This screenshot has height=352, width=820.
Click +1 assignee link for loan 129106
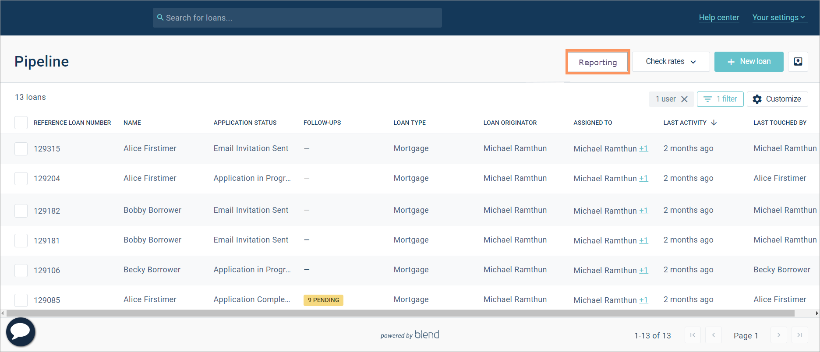coord(643,270)
